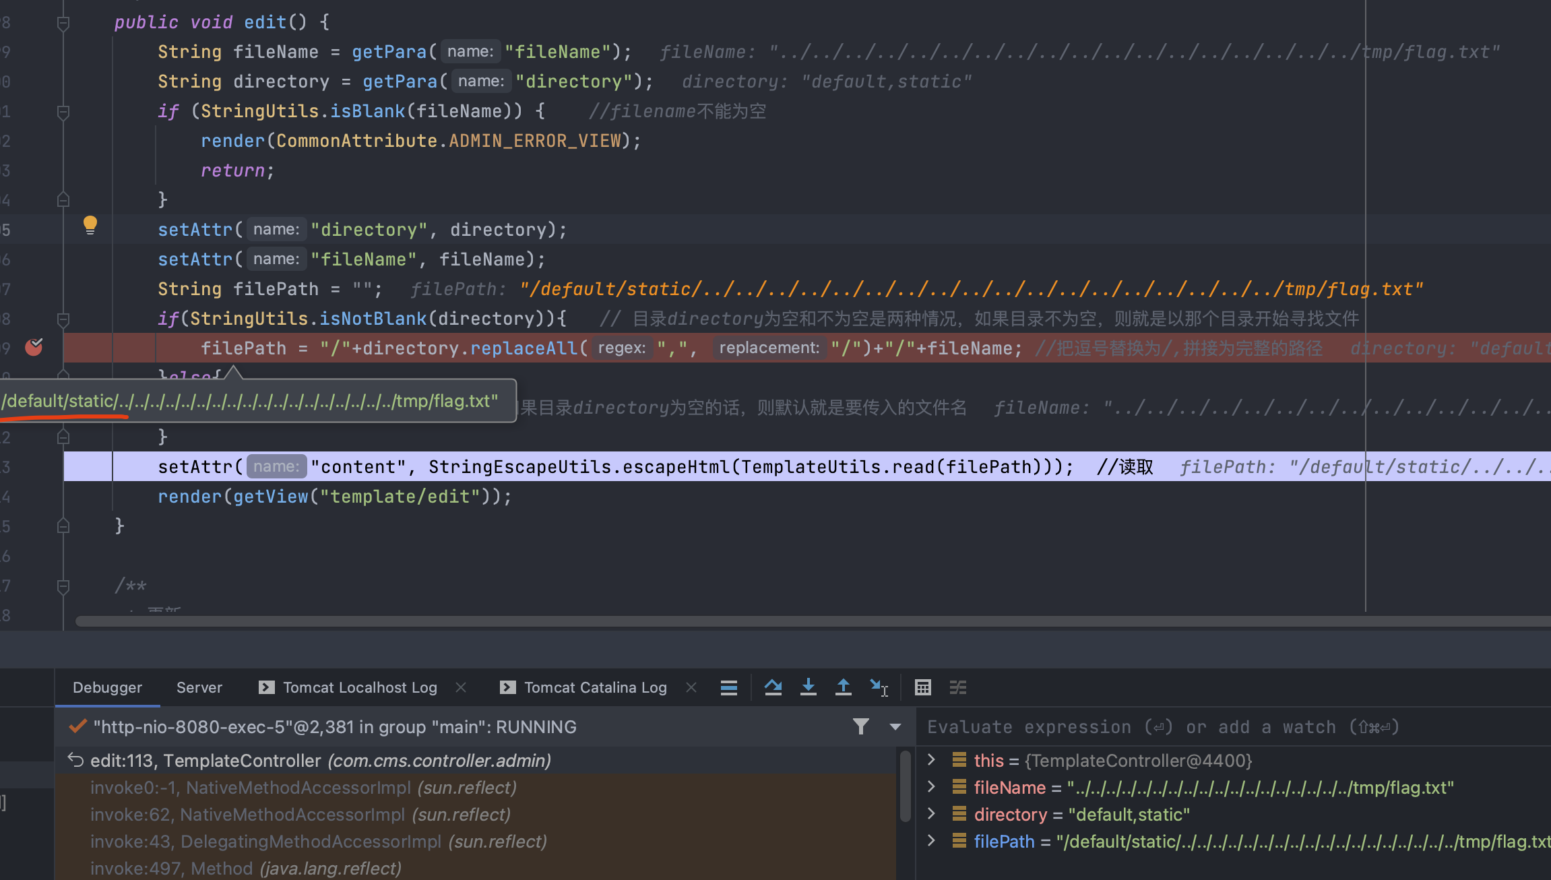Click the Show Execution Point icon
The width and height of the screenshot is (1551, 880).
(x=728, y=687)
